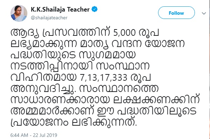
Task: Expand the tweet options chevron
Action: click(x=204, y=13)
